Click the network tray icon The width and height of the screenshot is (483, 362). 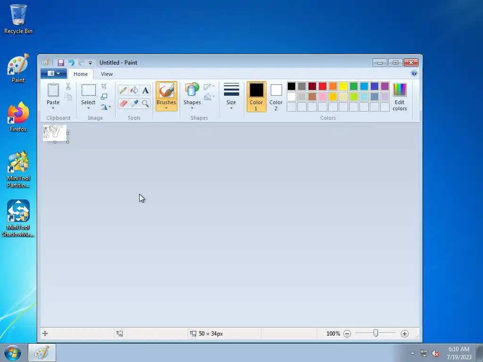(424, 353)
